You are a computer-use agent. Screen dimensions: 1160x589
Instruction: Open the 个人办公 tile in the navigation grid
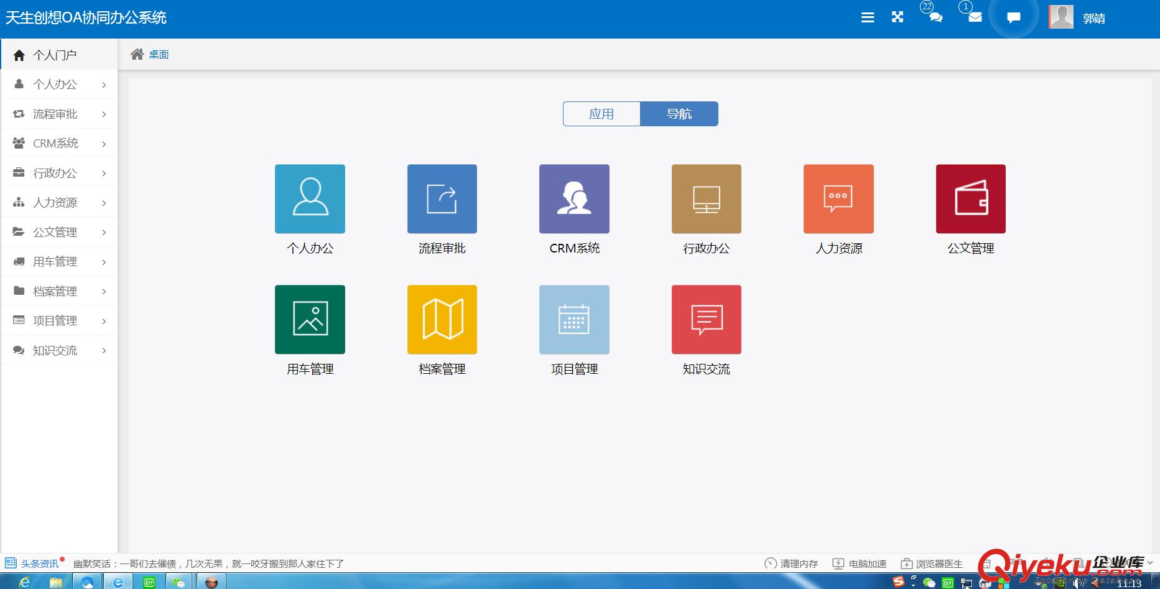point(310,199)
